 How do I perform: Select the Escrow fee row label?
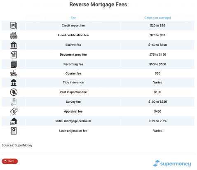coord(73,45)
